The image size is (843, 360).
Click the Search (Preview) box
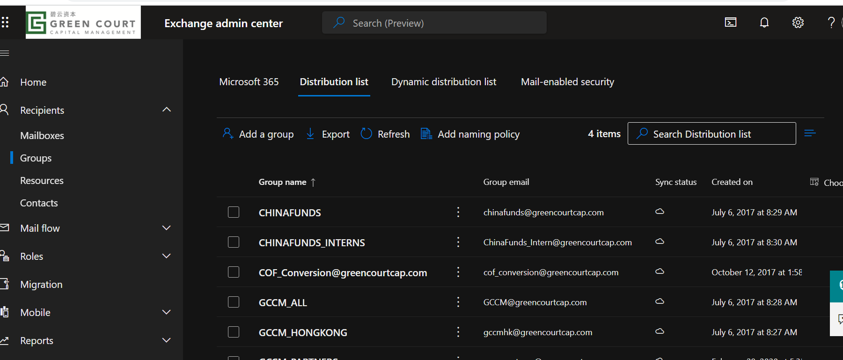pos(434,22)
